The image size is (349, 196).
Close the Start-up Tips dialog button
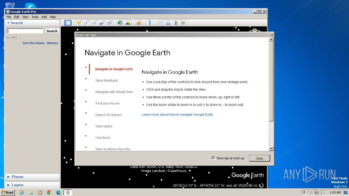[x=259, y=158]
